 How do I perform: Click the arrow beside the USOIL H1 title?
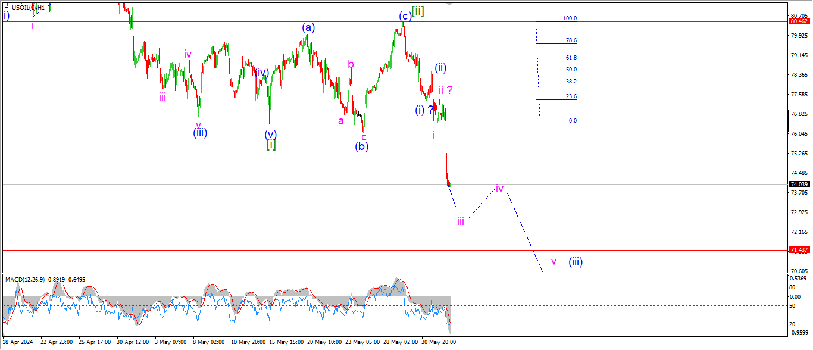(x=7, y=8)
